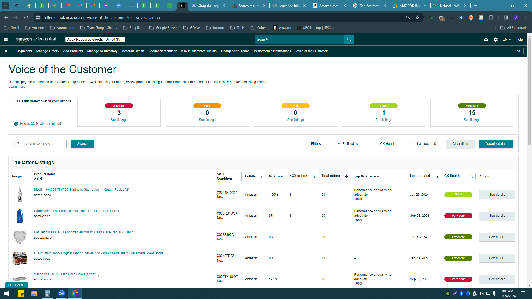Open the Windows notification center icon
The width and height of the screenshot is (532, 299).
[x=523, y=293]
